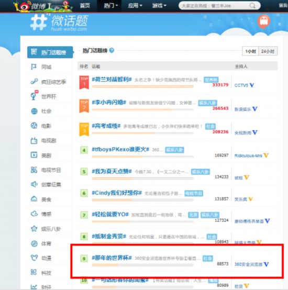Viewport: 288px width, 290px height.
Task: Open the 世界杯 sidebar category icon
Action: (x=34, y=96)
